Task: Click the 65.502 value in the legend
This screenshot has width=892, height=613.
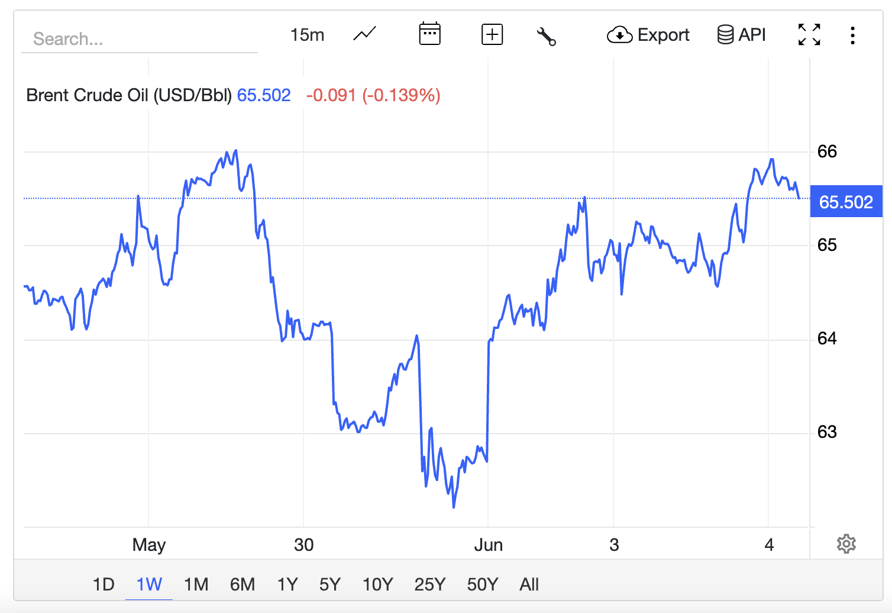Action: pos(264,95)
